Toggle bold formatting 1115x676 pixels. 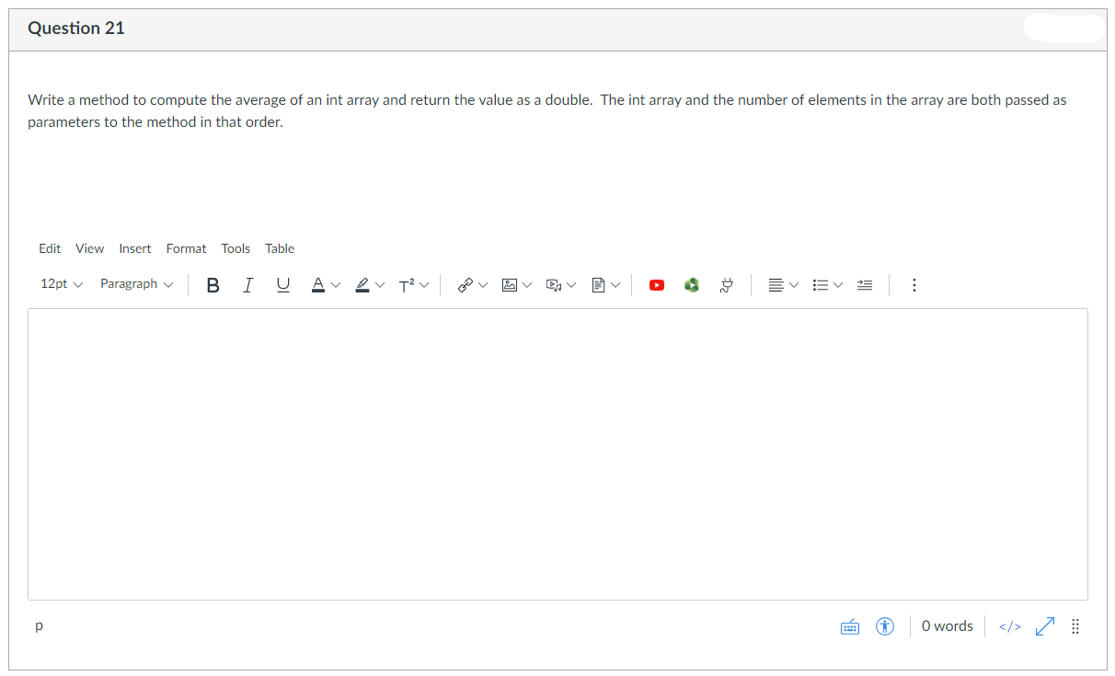point(213,284)
